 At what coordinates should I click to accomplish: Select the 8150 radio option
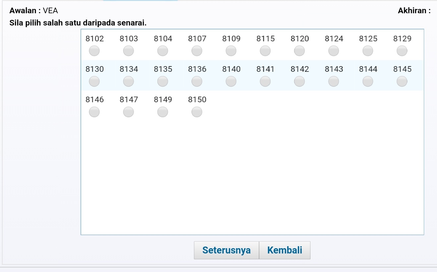197,113
